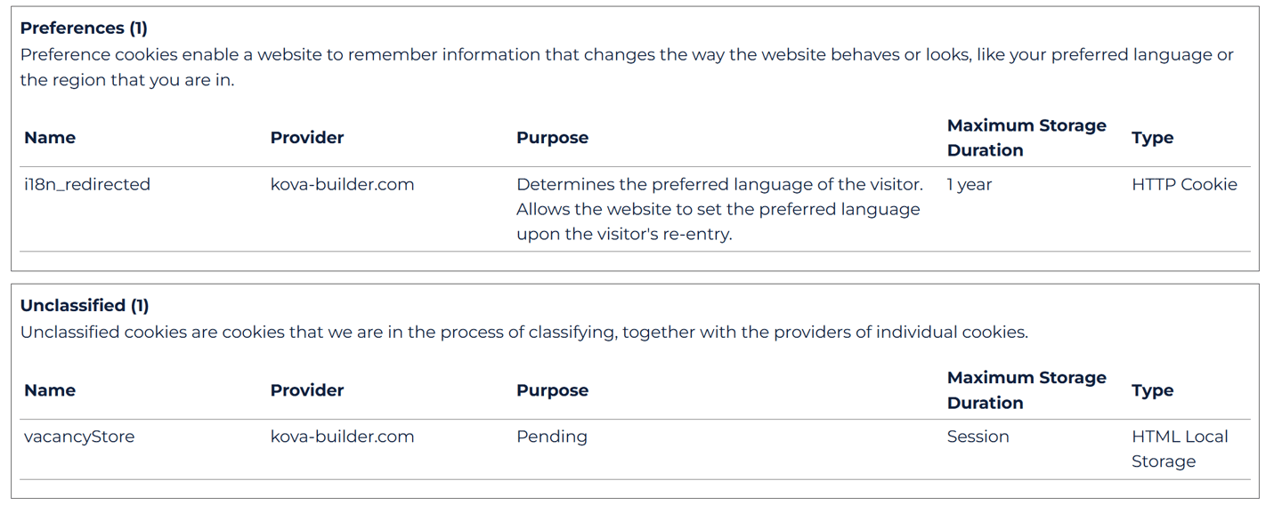Click the Purpose column header in Preferences table
The image size is (1282, 505).
552,138
